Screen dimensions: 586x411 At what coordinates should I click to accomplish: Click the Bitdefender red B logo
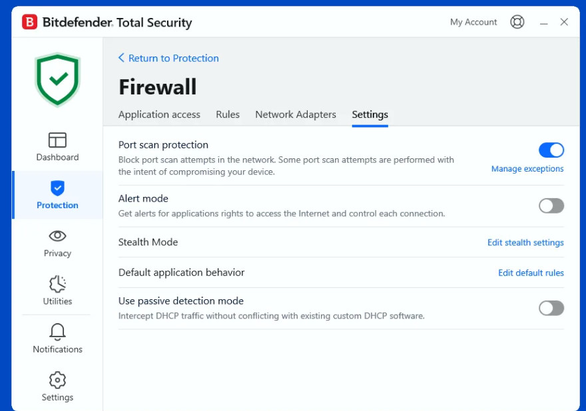pyautogui.click(x=29, y=22)
